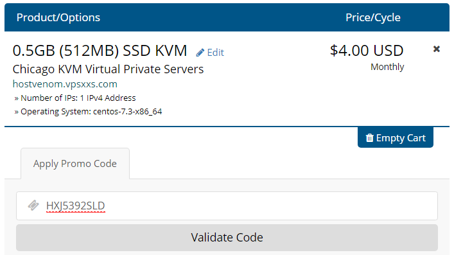Click the $4.00 USD price
454x255 pixels.
pyautogui.click(x=367, y=50)
